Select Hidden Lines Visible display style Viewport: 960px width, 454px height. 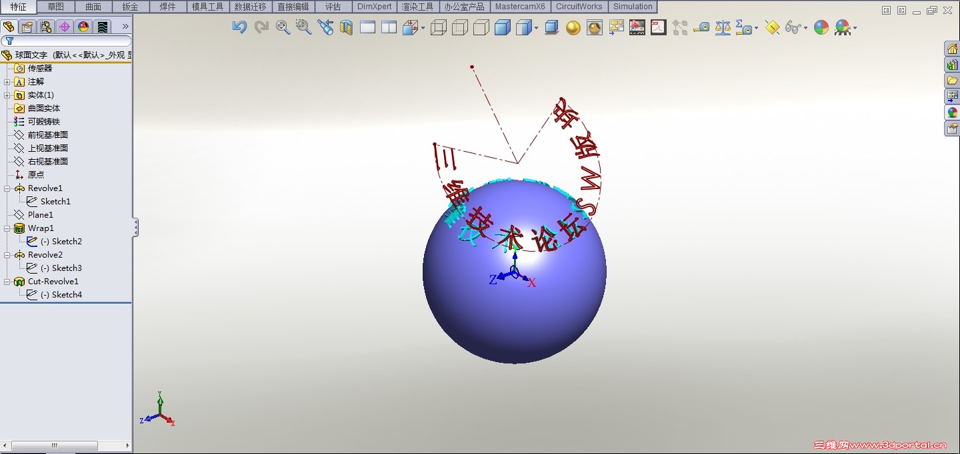coord(460,27)
